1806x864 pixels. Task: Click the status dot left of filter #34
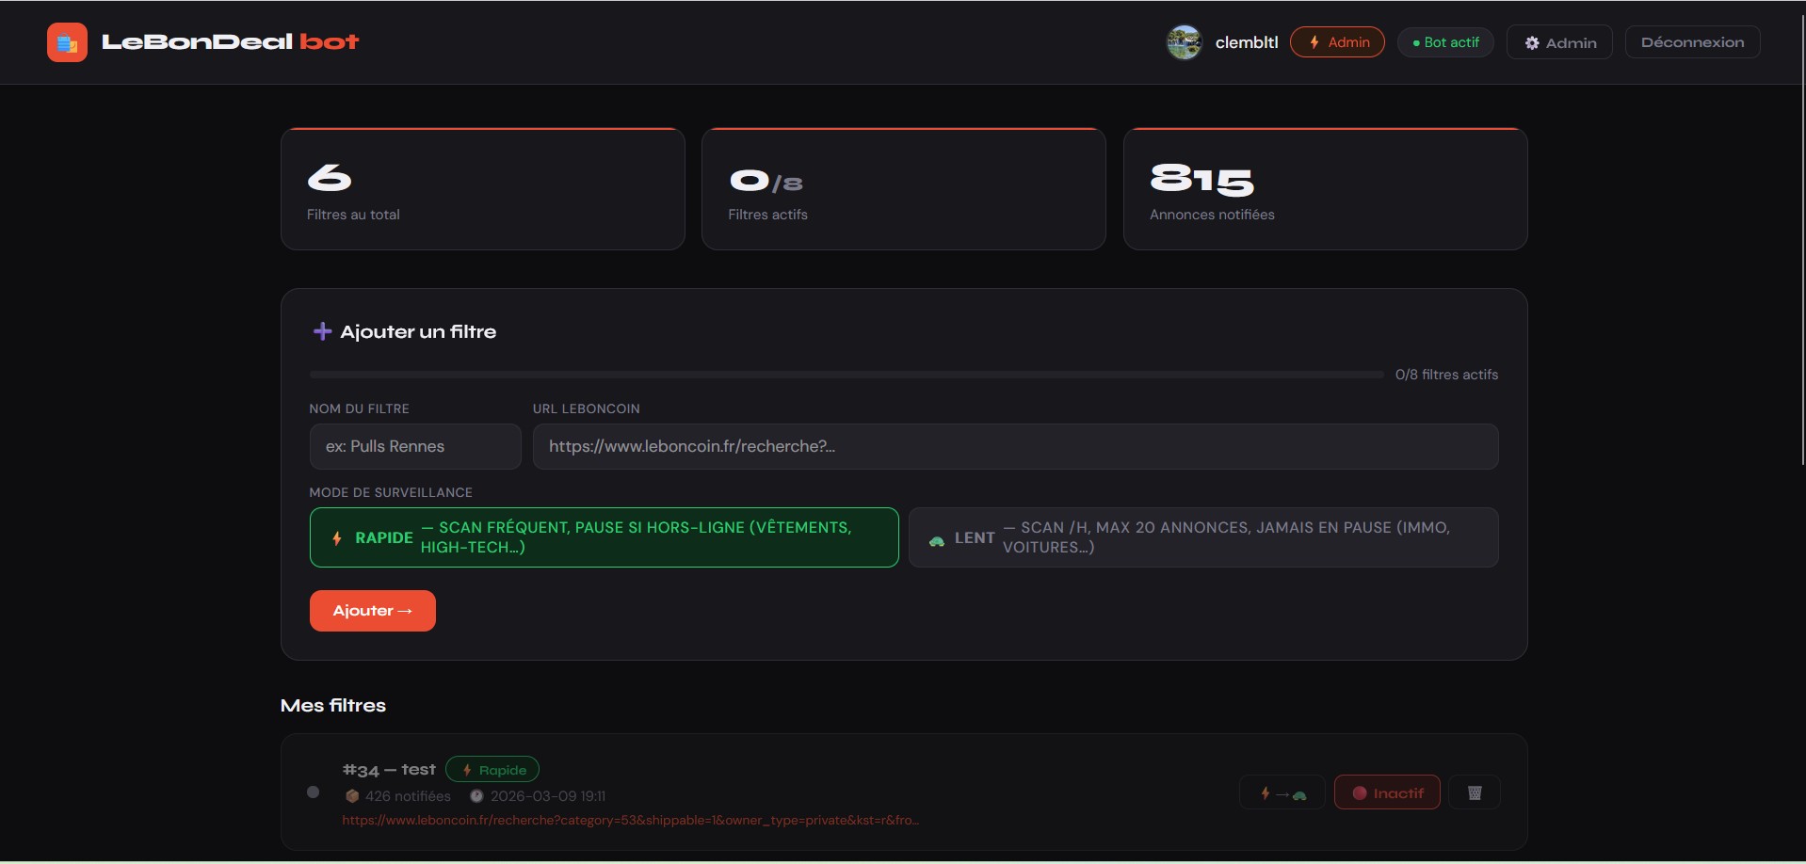point(313,792)
